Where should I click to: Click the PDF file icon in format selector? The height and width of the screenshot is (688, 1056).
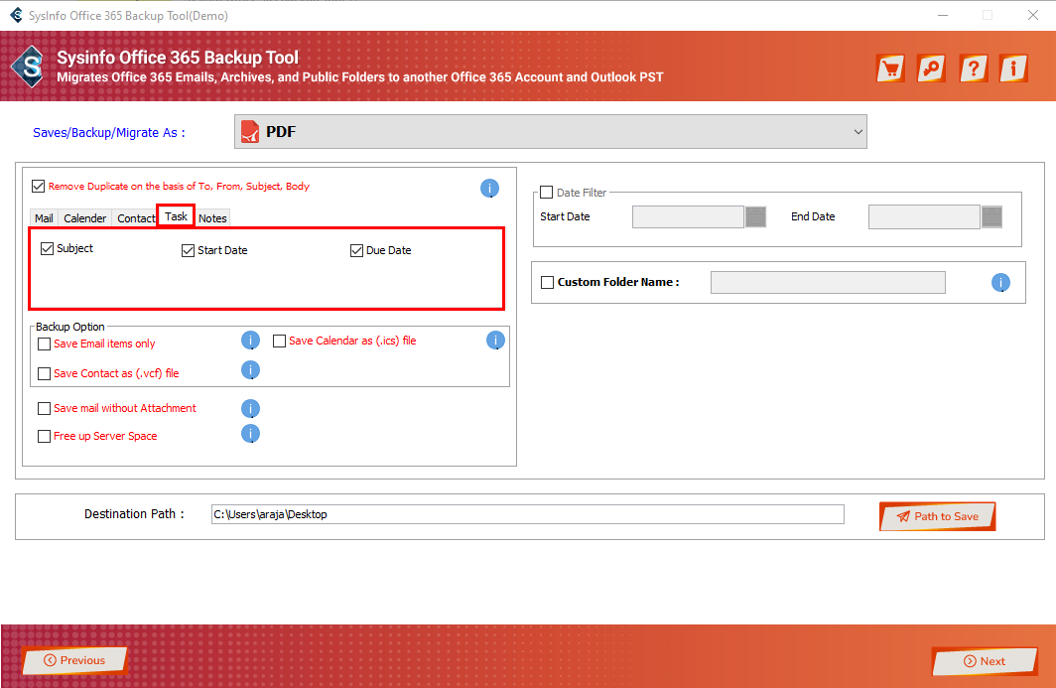click(250, 132)
